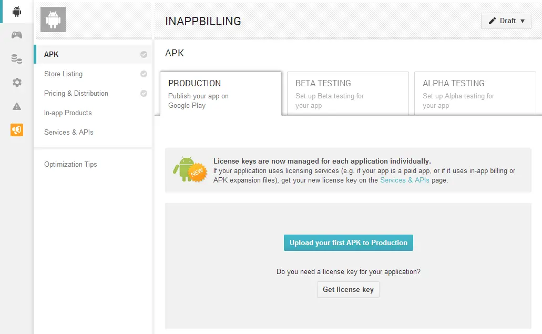This screenshot has height=334, width=542.
Task: Open the Draft status dropdown
Action: pyautogui.click(x=506, y=21)
